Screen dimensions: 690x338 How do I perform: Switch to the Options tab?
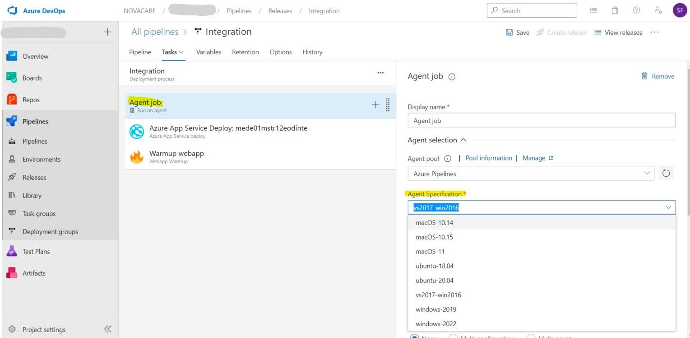(281, 52)
